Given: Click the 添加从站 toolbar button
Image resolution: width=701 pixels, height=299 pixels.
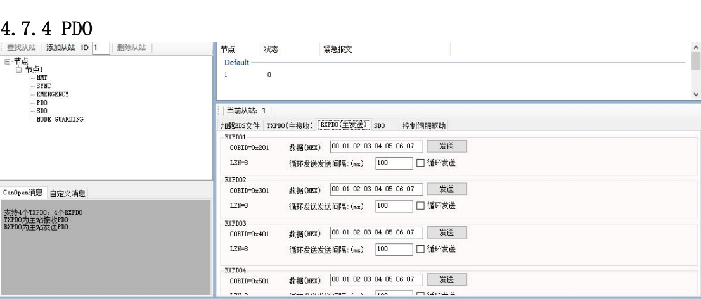Looking at the screenshot, I should click(x=61, y=48).
